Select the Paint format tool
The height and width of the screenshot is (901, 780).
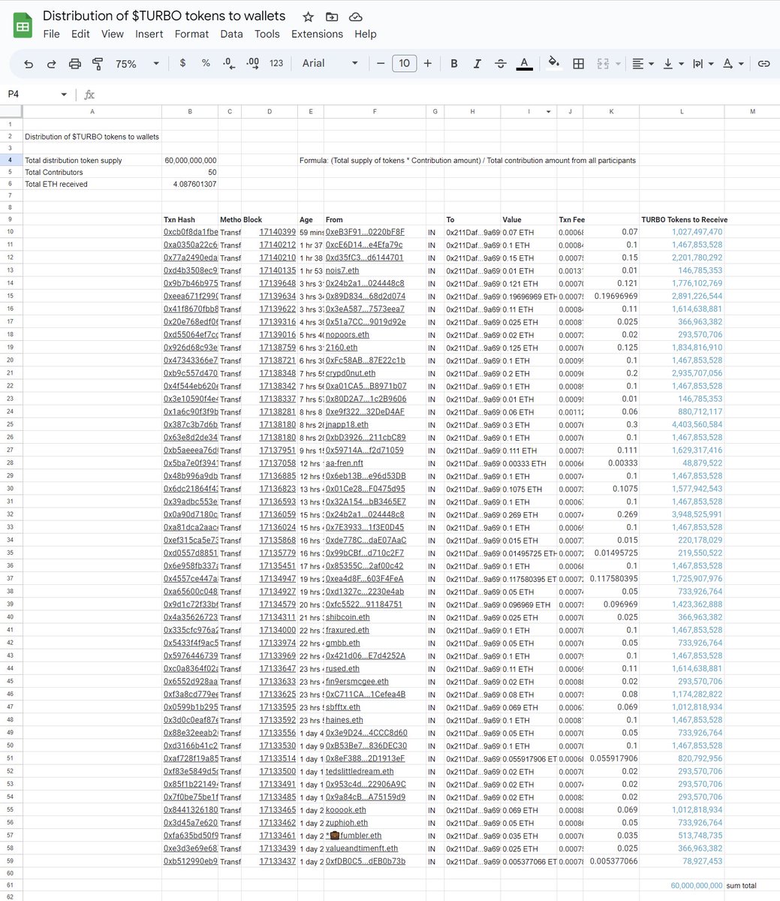coord(98,64)
